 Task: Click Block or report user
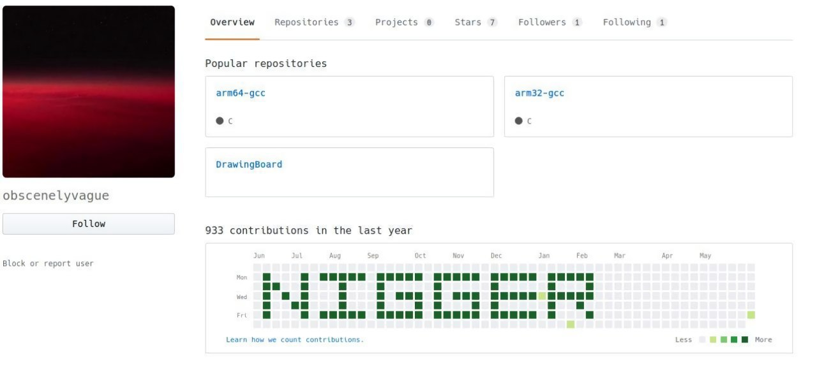click(x=48, y=263)
